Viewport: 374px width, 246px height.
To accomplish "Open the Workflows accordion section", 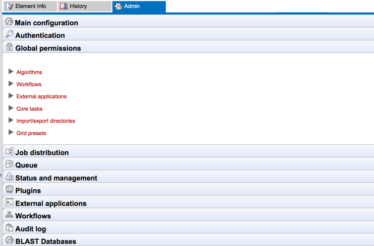I will (188, 214).
